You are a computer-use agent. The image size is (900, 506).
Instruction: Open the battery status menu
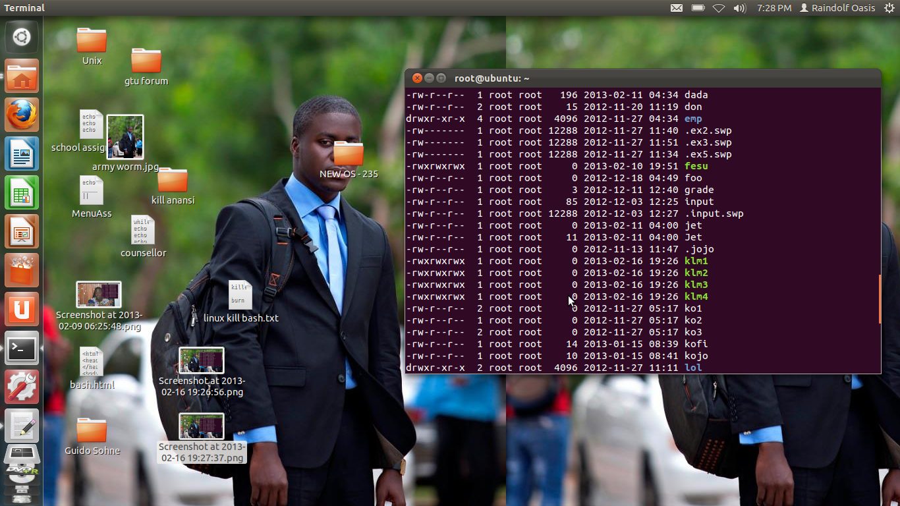(x=698, y=8)
